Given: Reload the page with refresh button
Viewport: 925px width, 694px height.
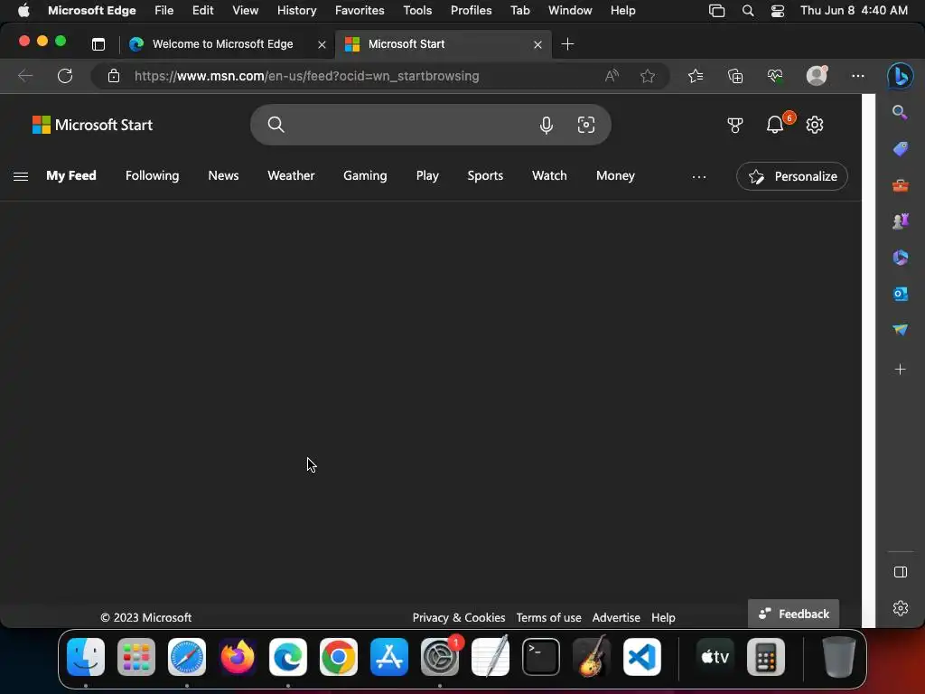Looking at the screenshot, I should [x=65, y=76].
